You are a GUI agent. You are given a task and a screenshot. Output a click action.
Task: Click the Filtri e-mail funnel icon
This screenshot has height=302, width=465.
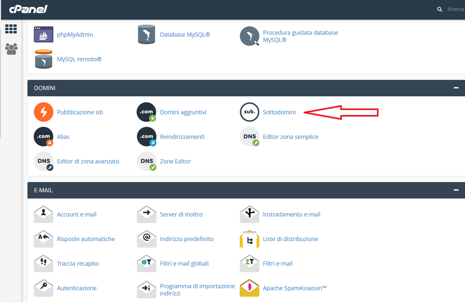250,263
